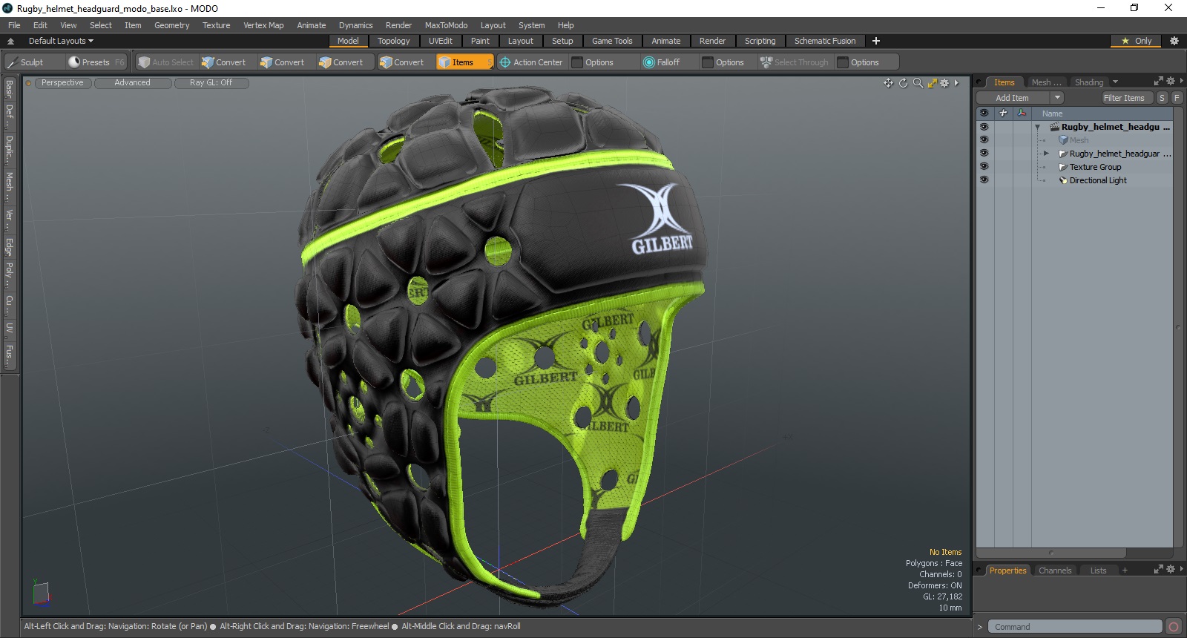This screenshot has height=638, width=1187.
Task: Toggle visibility of Rugby_helmet_headguar group folder
Action: point(984,154)
